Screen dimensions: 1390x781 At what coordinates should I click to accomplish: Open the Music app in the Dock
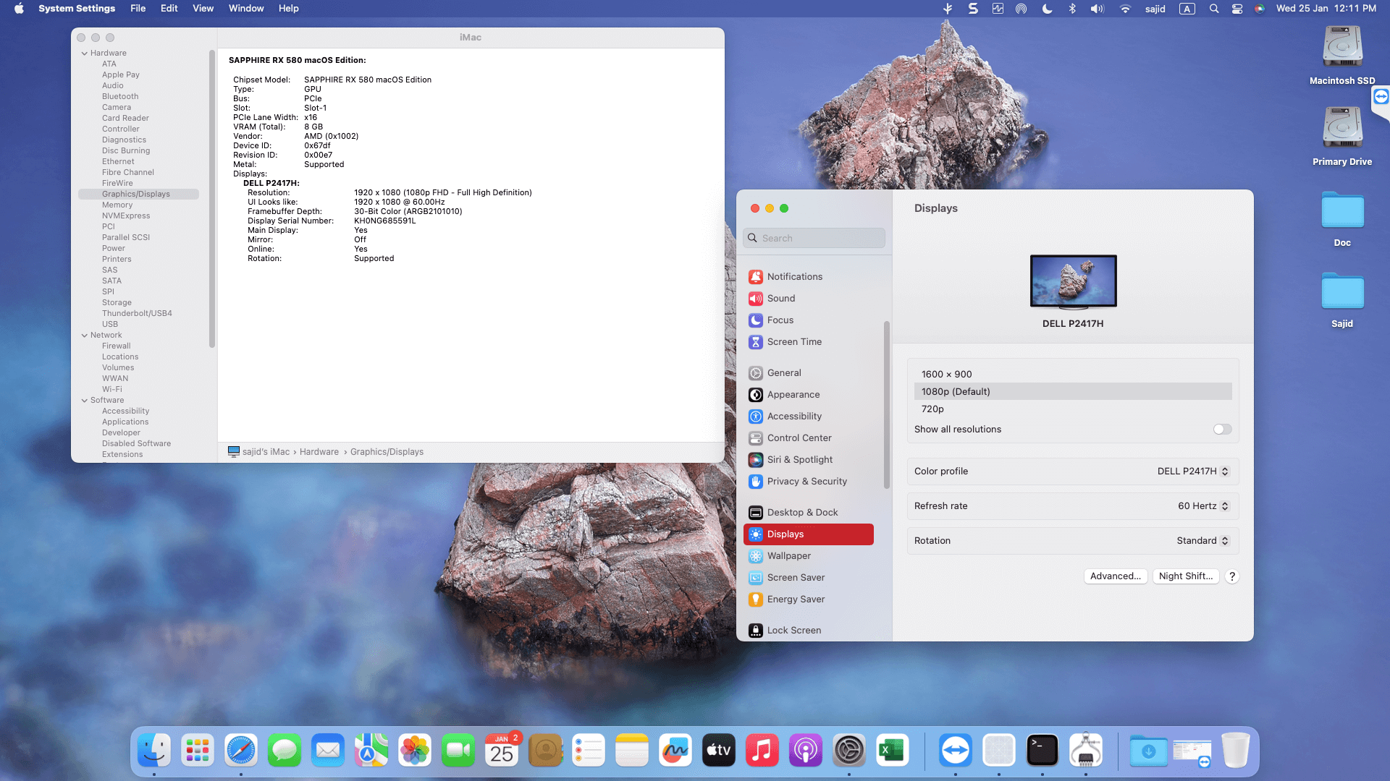pyautogui.click(x=762, y=751)
